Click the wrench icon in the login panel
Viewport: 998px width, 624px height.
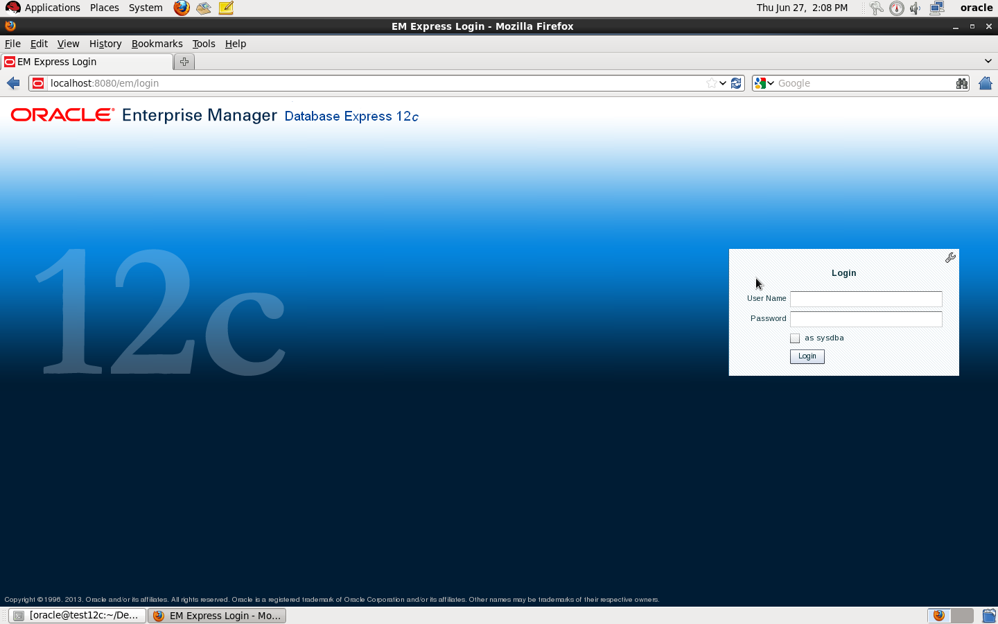click(950, 257)
